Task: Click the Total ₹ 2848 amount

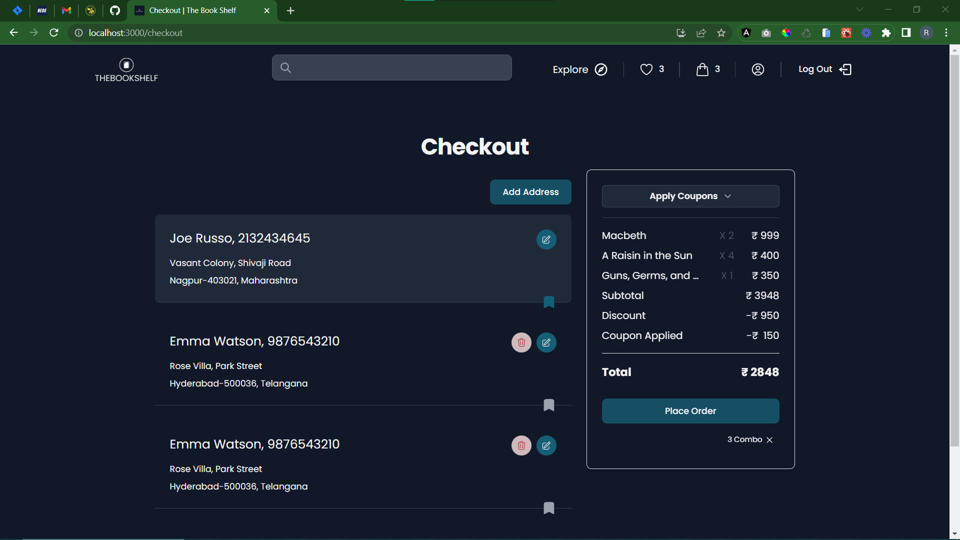Action: 760,372
